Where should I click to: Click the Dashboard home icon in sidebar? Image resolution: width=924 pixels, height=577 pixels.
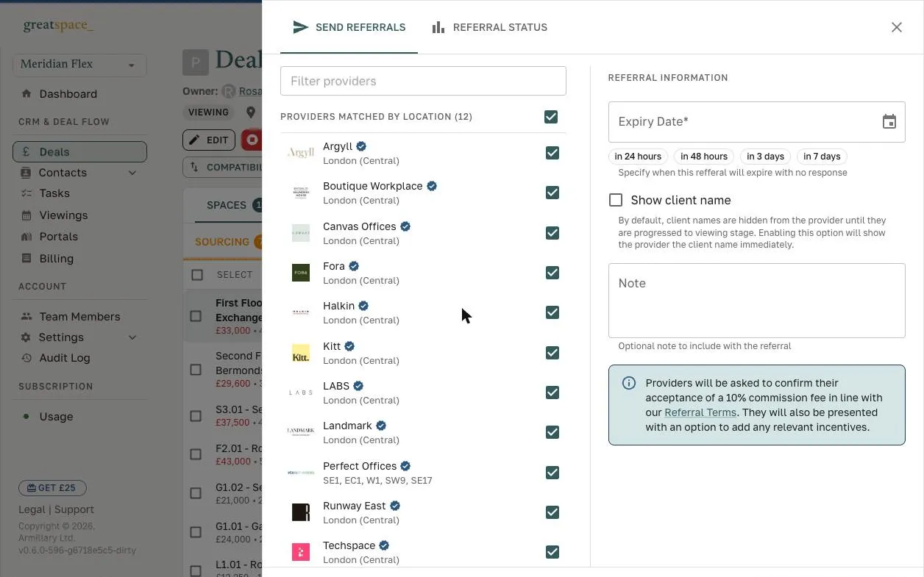pyautogui.click(x=26, y=94)
